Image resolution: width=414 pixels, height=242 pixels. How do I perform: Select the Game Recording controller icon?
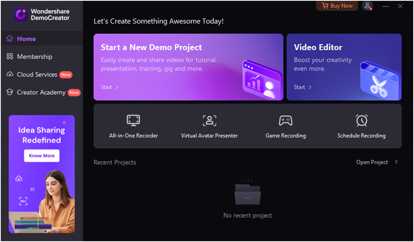pos(285,121)
